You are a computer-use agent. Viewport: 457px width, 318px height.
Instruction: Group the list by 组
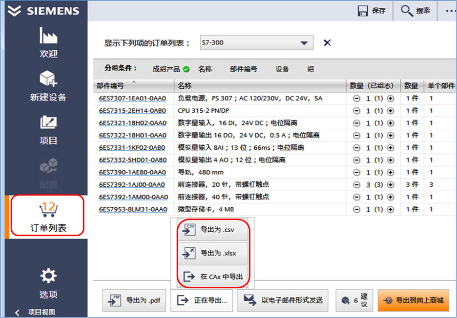point(311,69)
